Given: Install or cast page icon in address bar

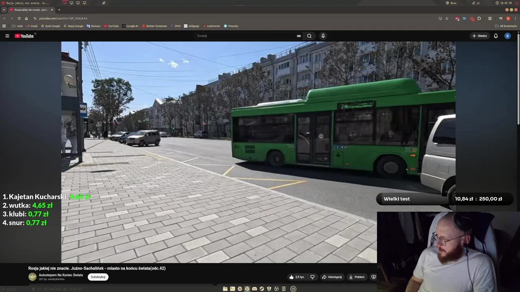Looking at the screenshot, I should pyautogui.click(x=440, y=18).
